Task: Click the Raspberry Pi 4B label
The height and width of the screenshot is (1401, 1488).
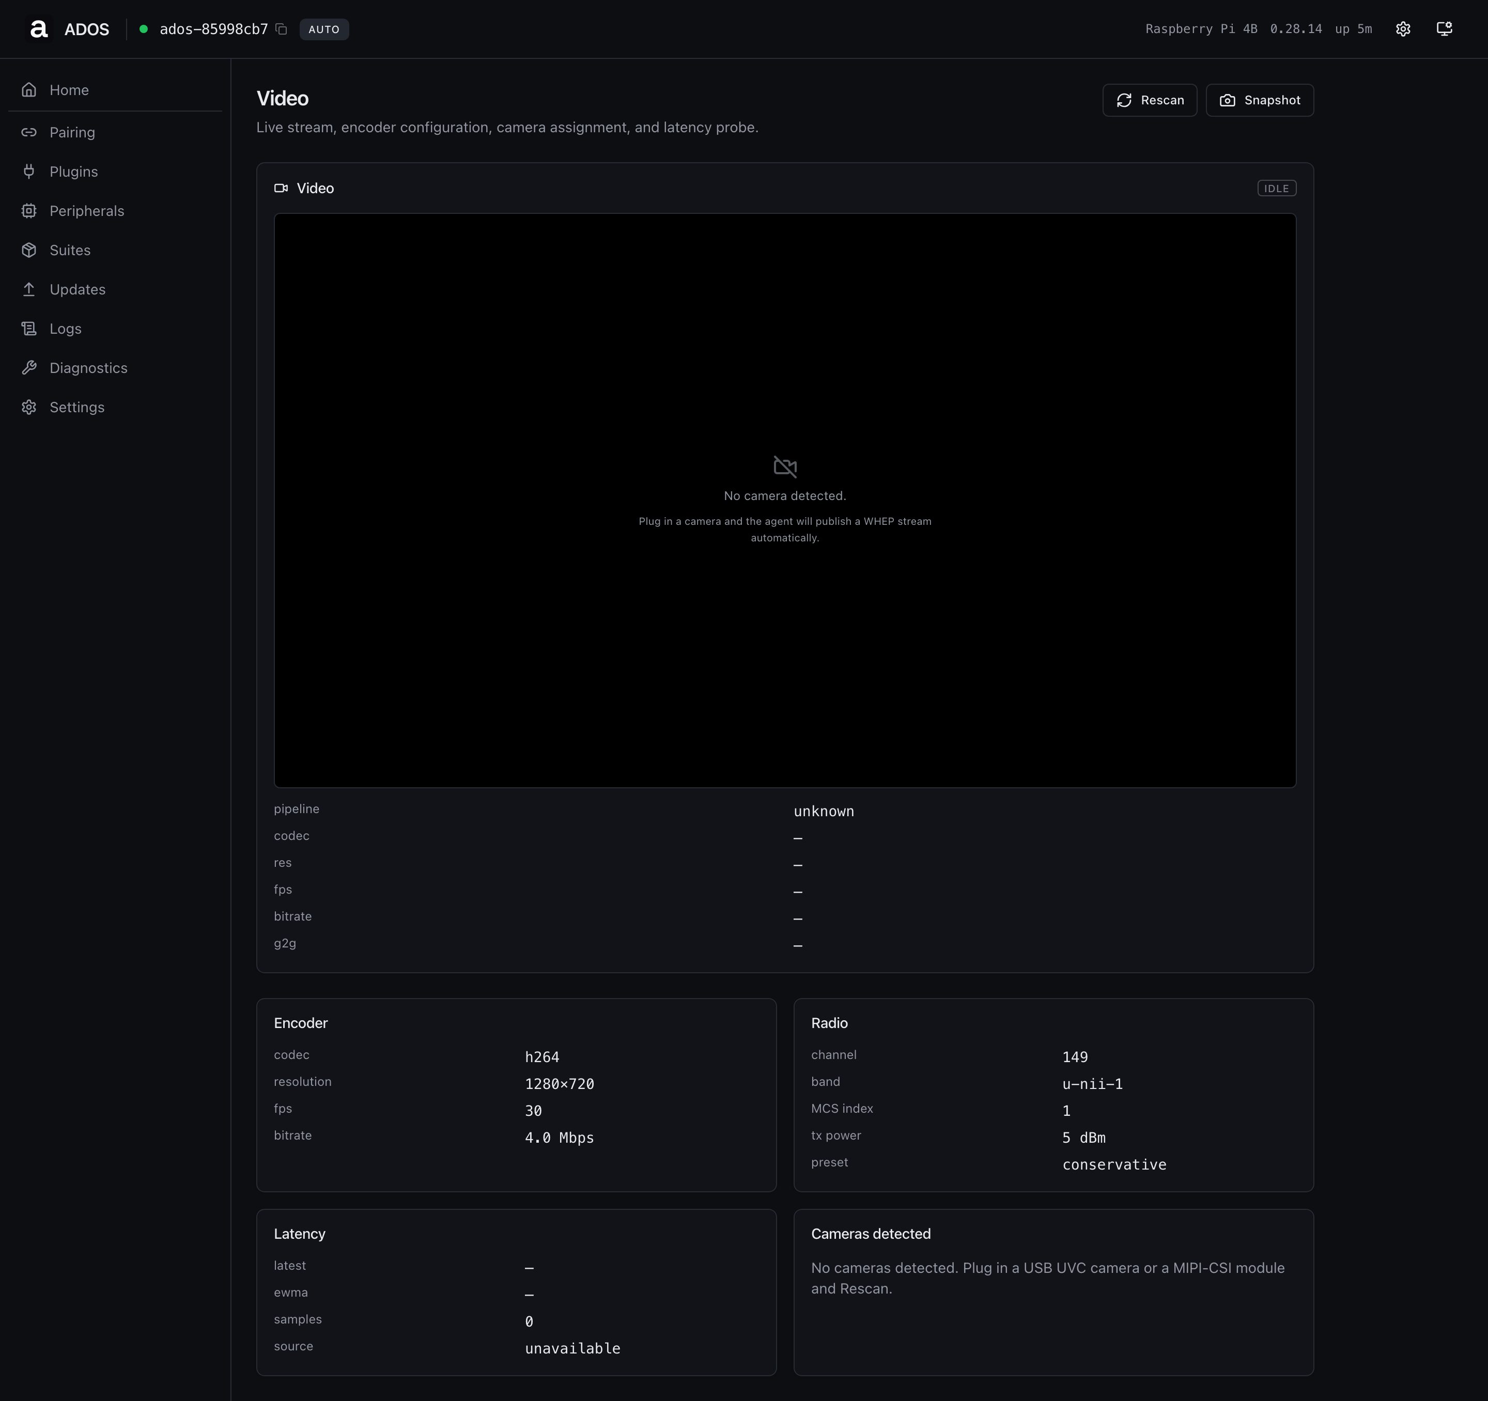Action: (1201, 29)
